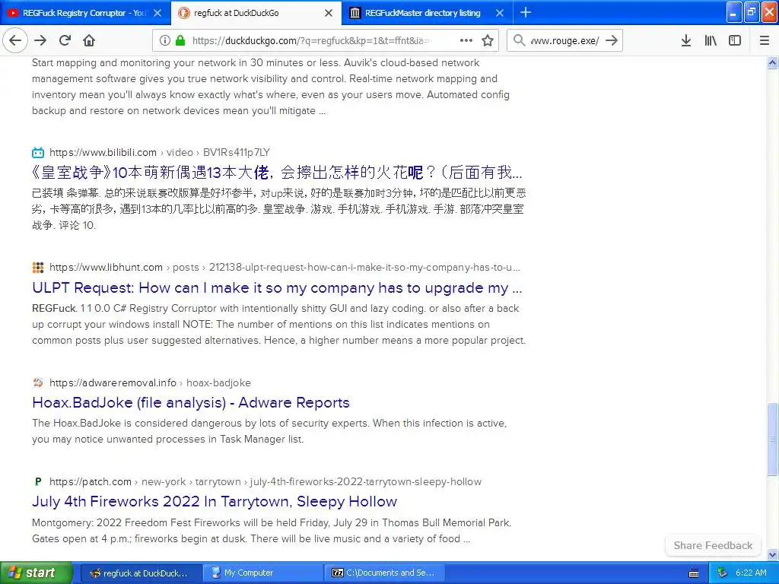Close the regfuck at DuckDuckGo tab
This screenshot has height=584, width=779.
click(329, 13)
